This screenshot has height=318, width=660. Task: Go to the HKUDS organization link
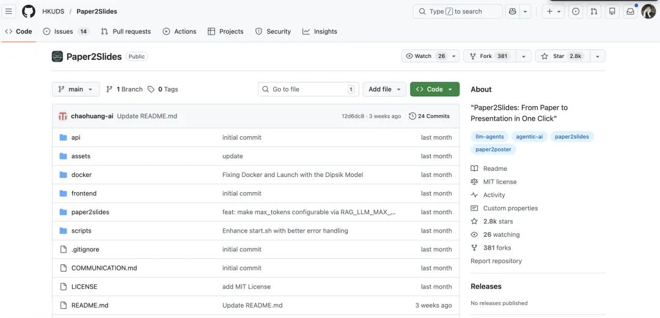[x=53, y=12]
